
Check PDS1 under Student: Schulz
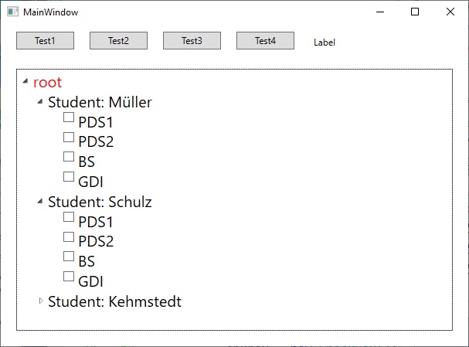tap(69, 218)
